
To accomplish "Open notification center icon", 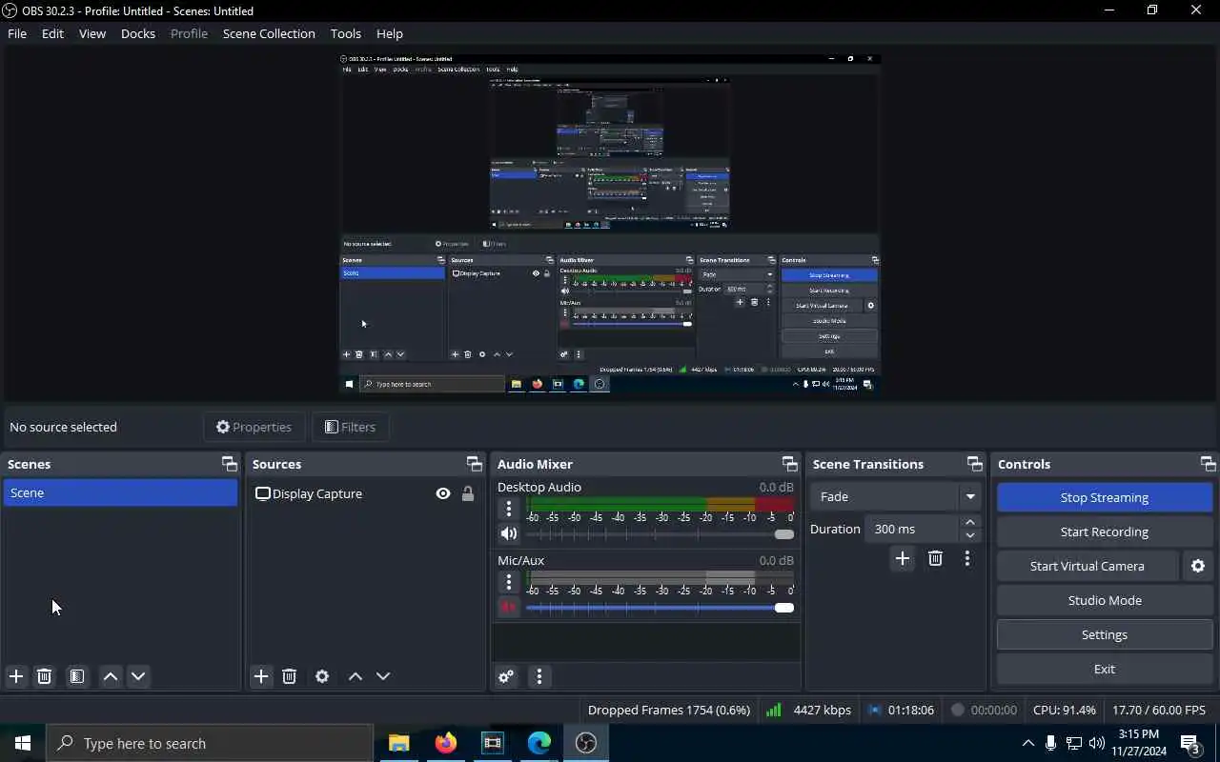I will [1190, 743].
